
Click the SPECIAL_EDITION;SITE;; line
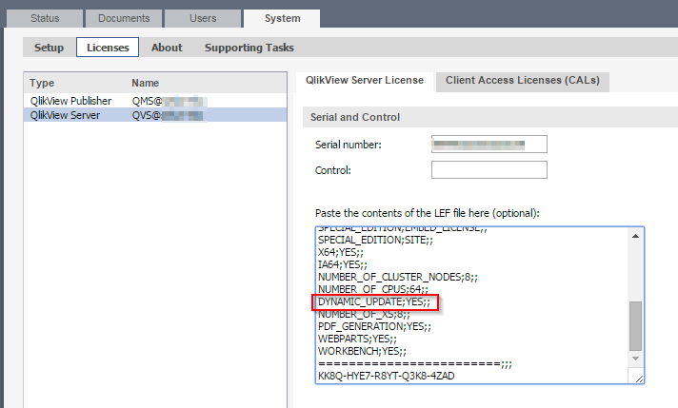pyautogui.click(x=375, y=240)
